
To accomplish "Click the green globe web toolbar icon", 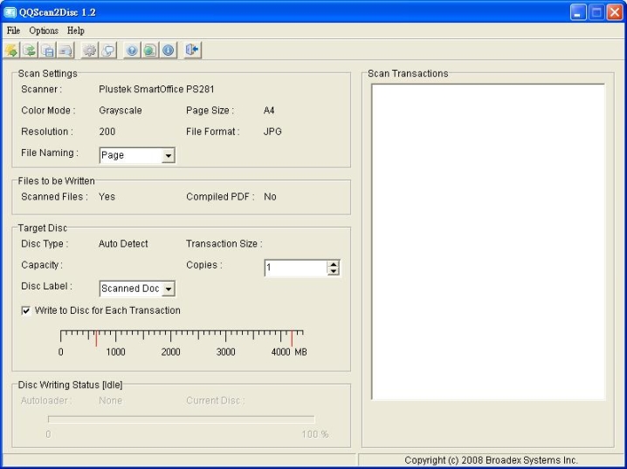I will pyautogui.click(x=150, y=51).
